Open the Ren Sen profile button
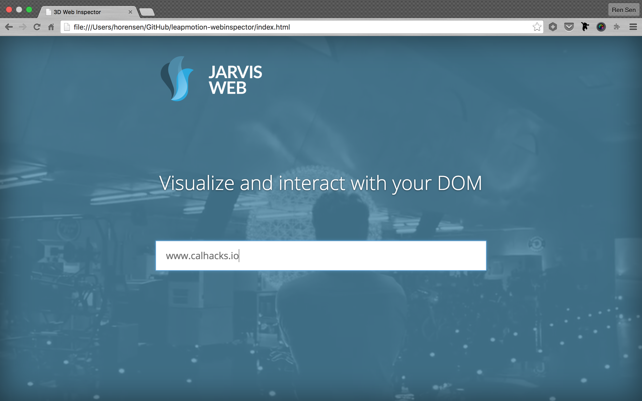Screen dimensions: 642x401 point(623,10)
